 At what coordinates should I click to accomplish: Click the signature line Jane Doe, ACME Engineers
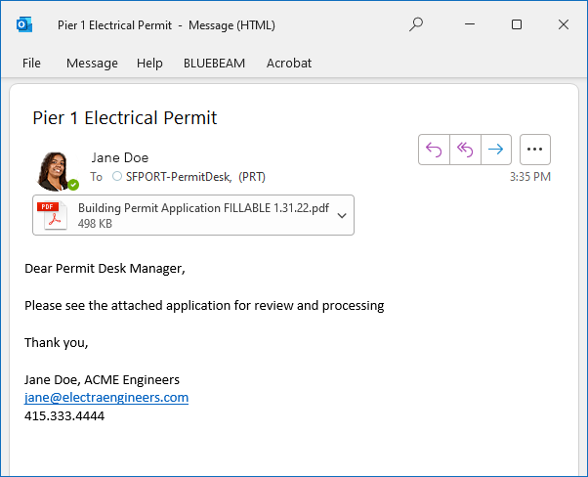tap(102, 380)
